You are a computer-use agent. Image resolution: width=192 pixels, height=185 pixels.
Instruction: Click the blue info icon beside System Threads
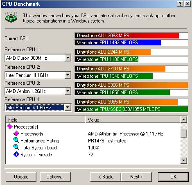(16, 154)
